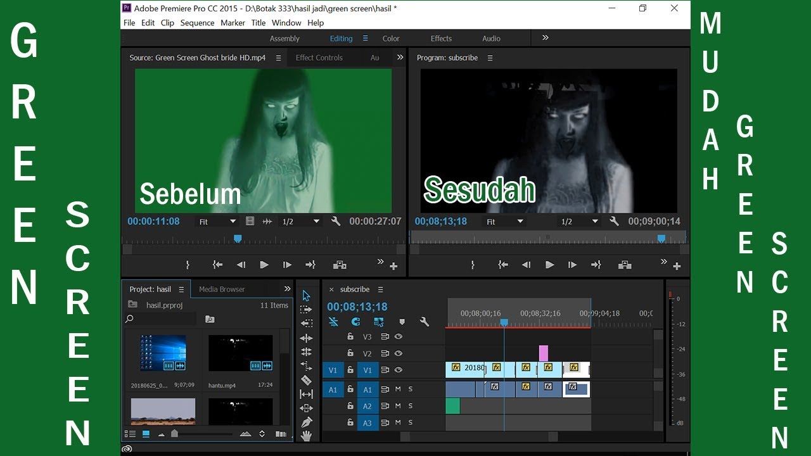Toggle V1 source patching button
811x456 pixels.
(333, 370)
